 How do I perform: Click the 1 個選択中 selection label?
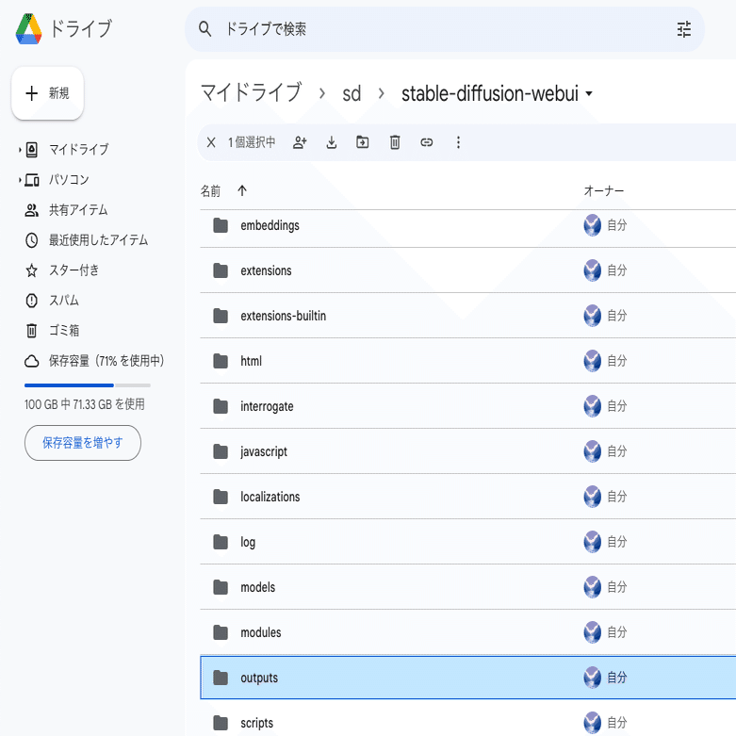[x=252, y=142]
